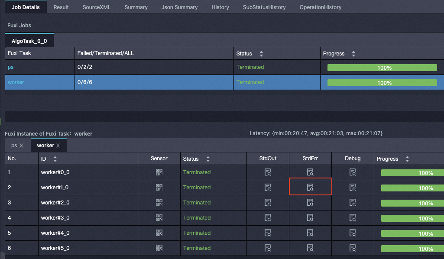Select the AlgoTask_0_0 job tab
The width and height of the screenshot is (444, 259).
tap(29, 41)
